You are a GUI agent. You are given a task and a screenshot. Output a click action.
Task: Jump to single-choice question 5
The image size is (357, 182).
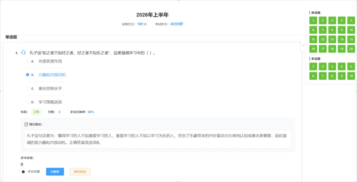[351, 20]
